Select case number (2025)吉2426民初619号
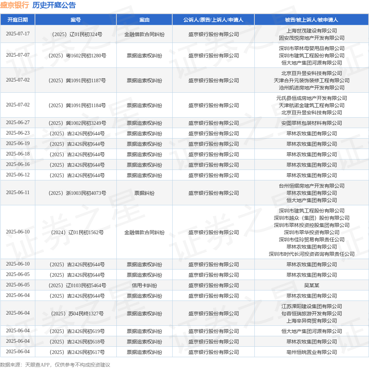This screenshot has height=368, width=369. (x=77, y=331)
